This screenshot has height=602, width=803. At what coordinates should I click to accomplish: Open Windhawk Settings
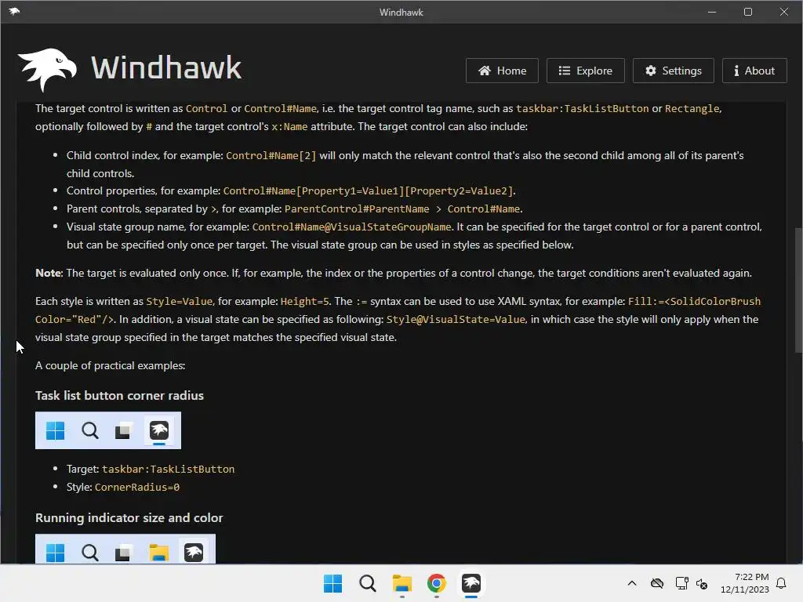(674, 71)
